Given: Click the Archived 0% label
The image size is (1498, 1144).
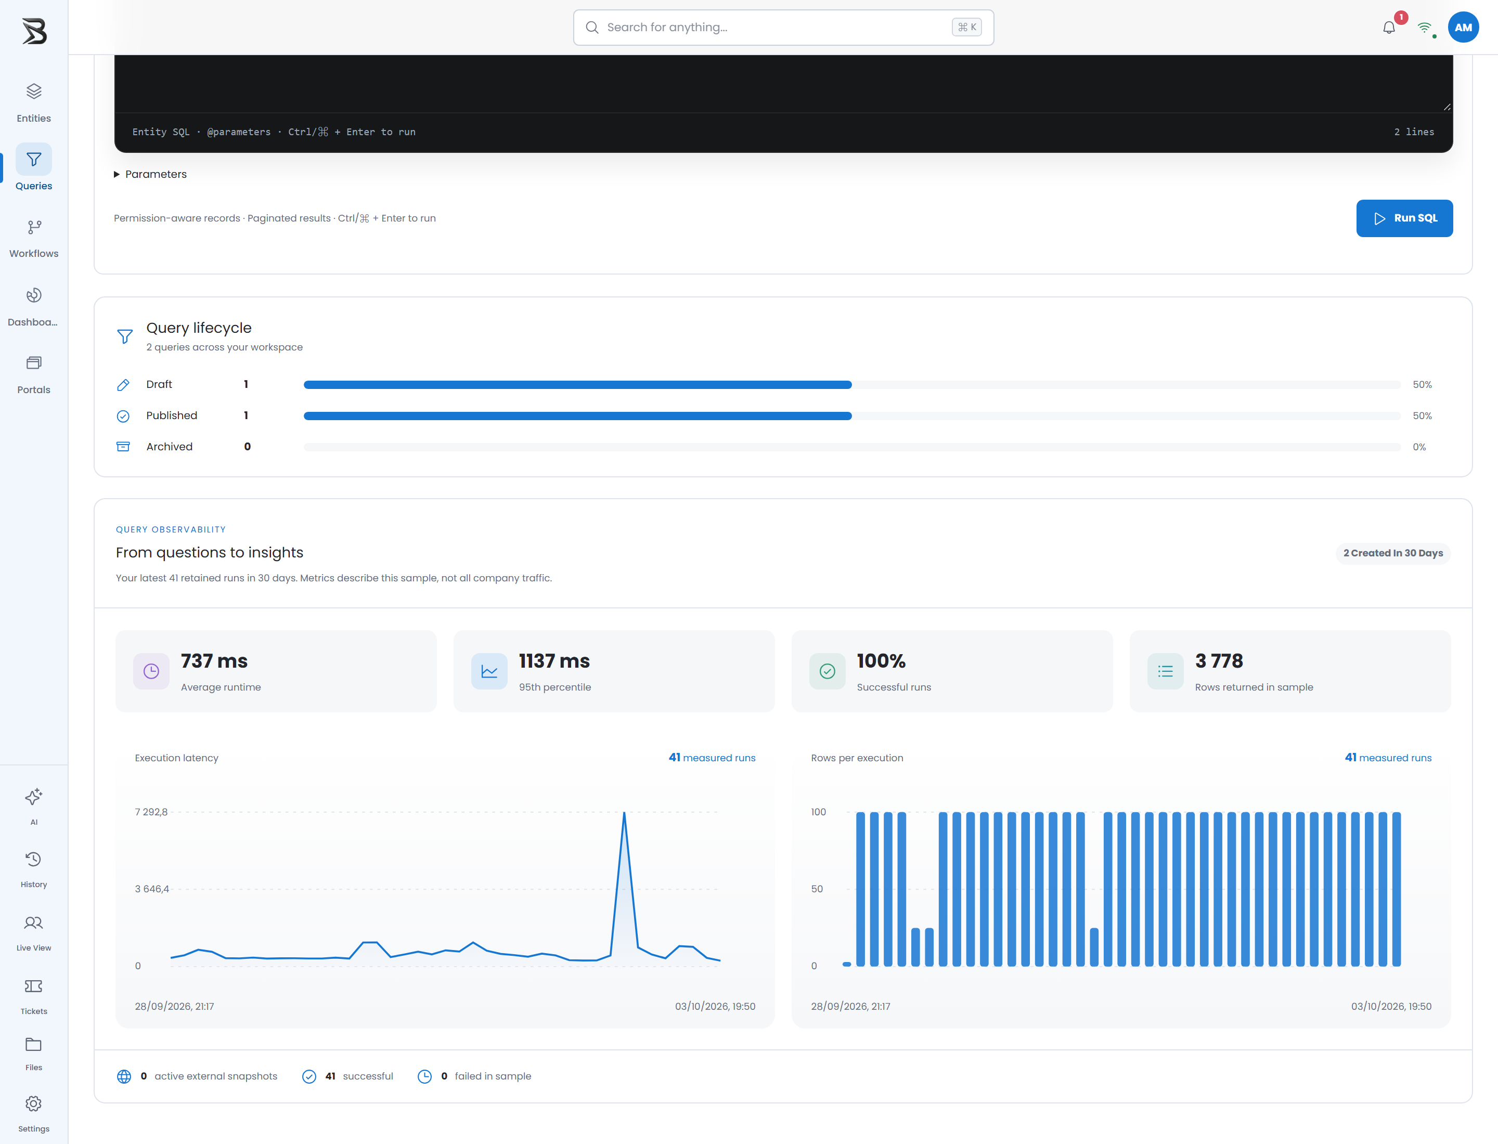Looking at the screenshot, I should 1419,447.
